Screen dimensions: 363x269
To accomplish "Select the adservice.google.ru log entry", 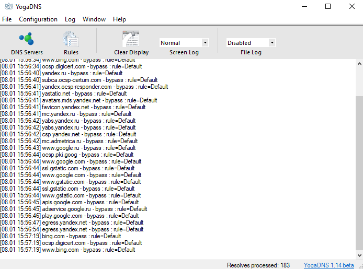I will click(x=74, y=209).
